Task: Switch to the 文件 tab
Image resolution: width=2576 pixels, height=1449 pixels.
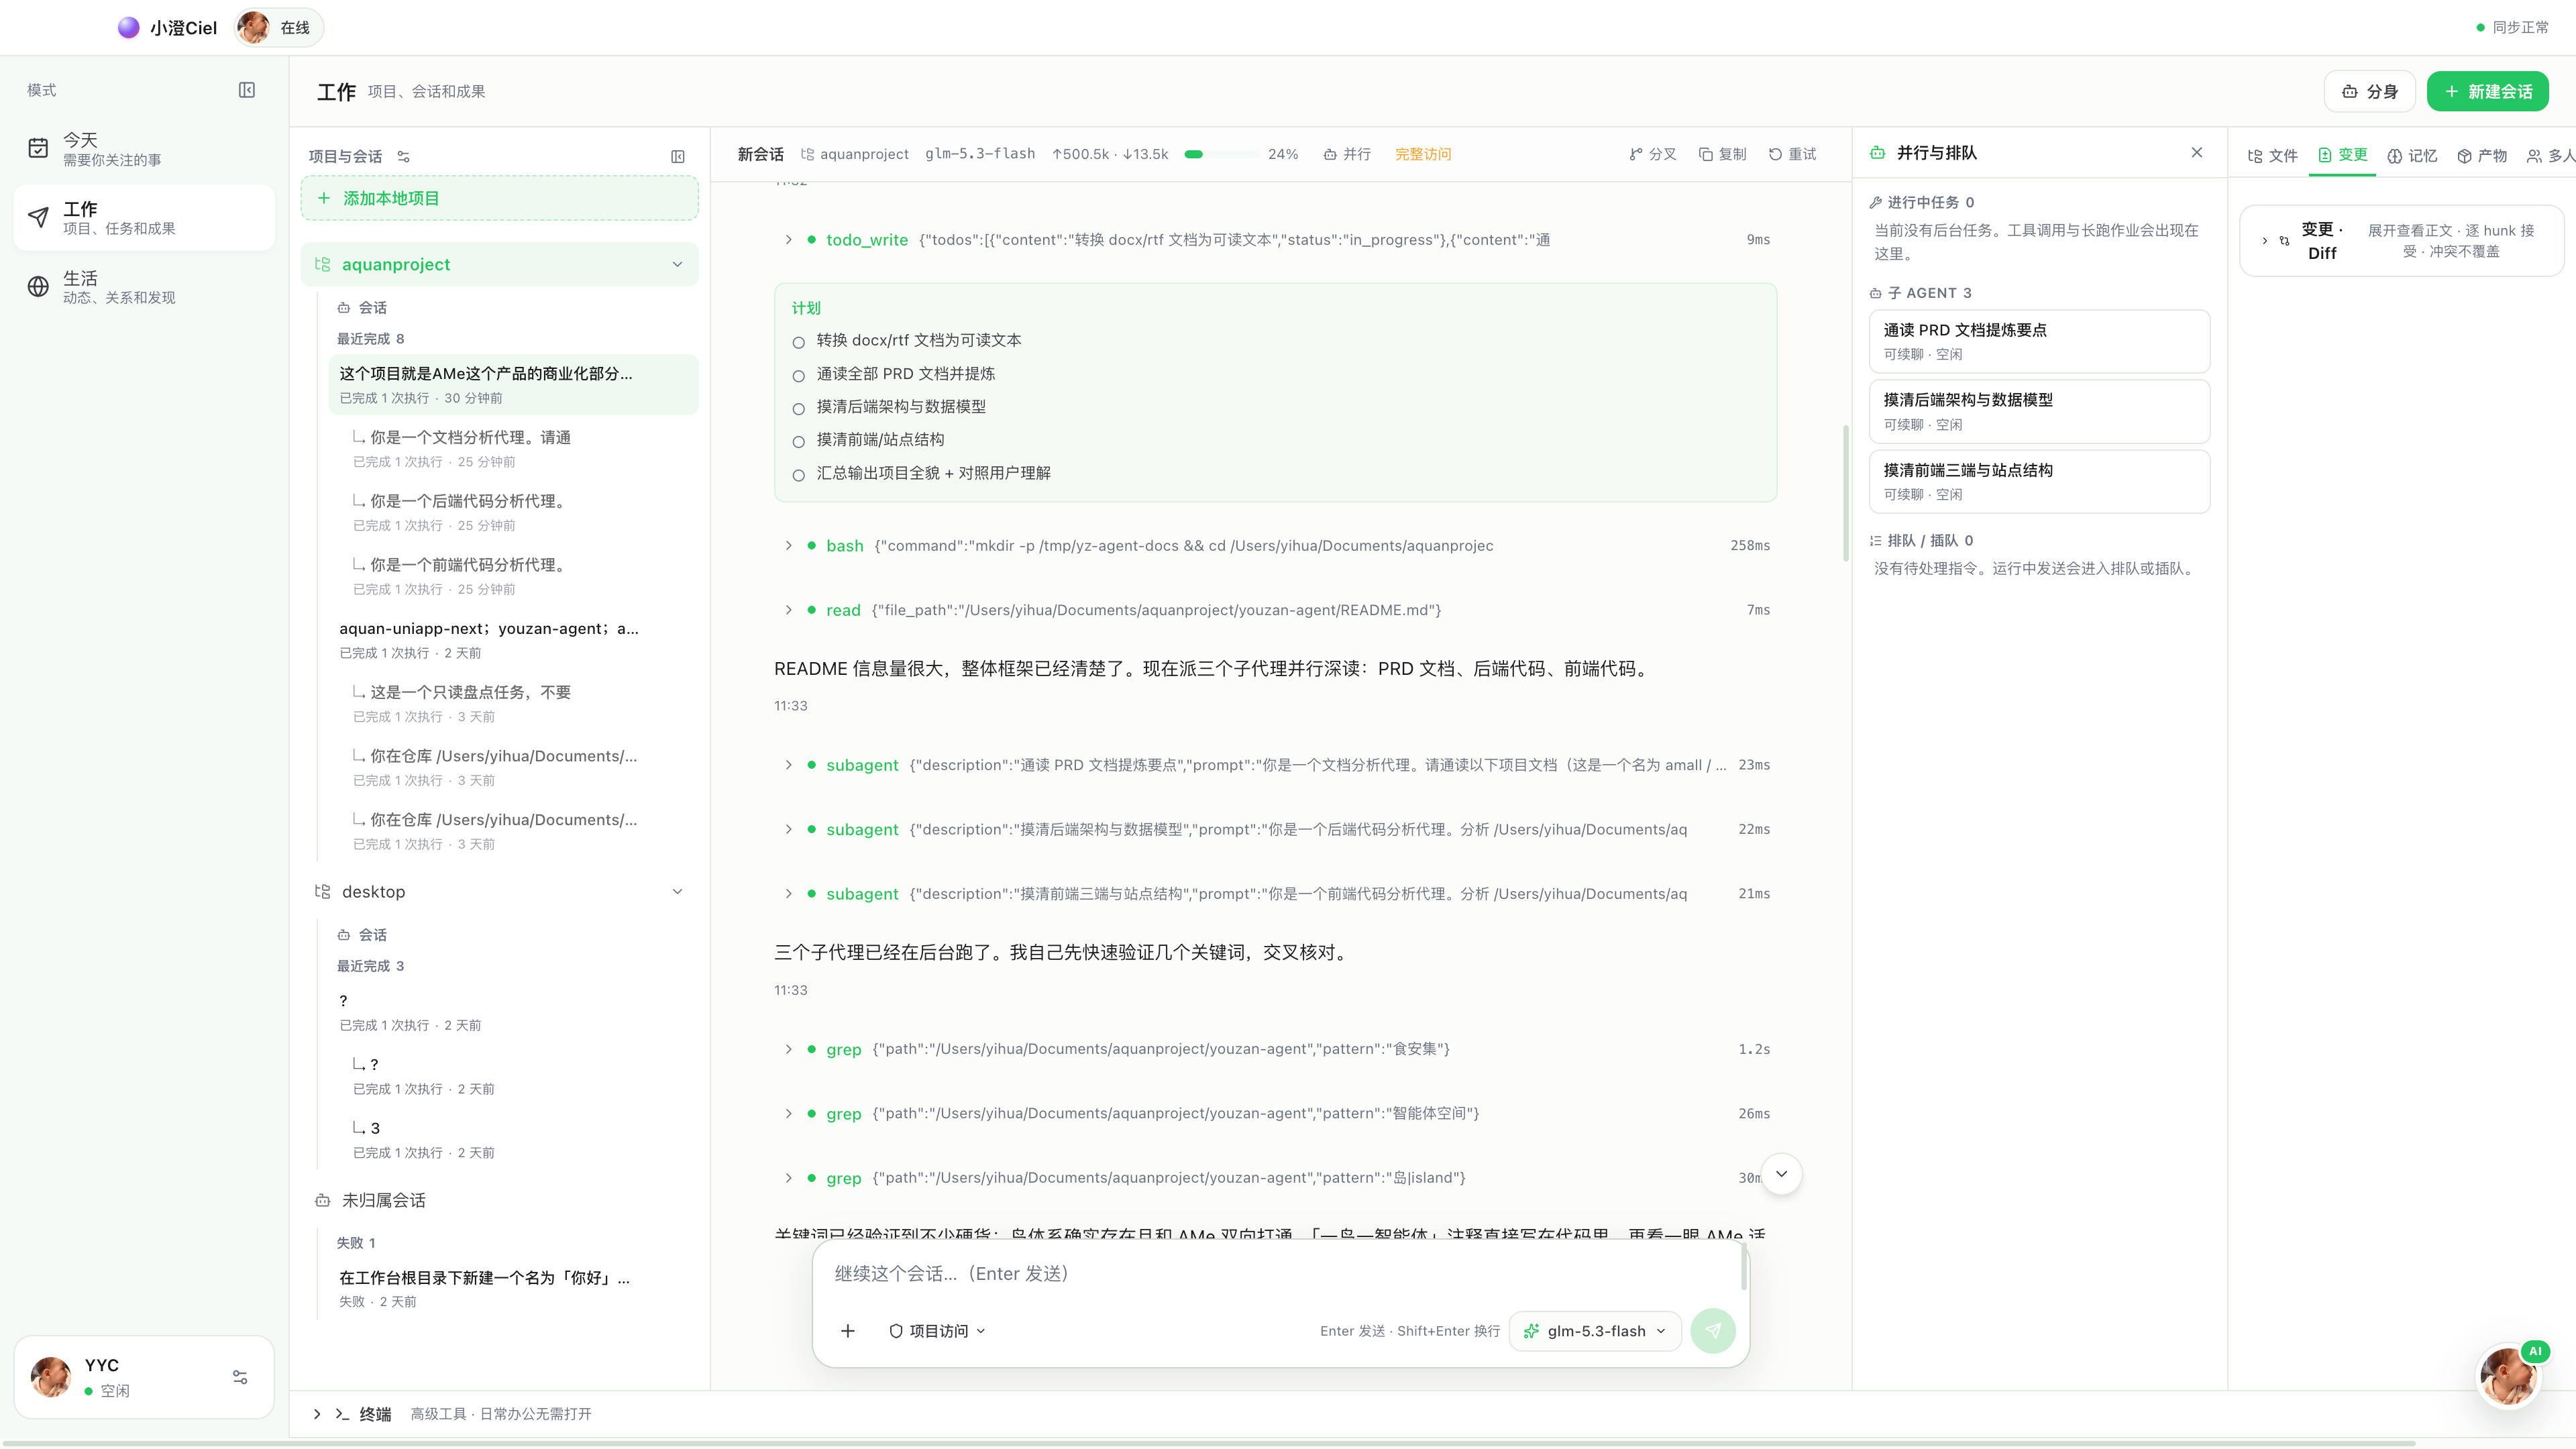Action: coord(2272,155)
